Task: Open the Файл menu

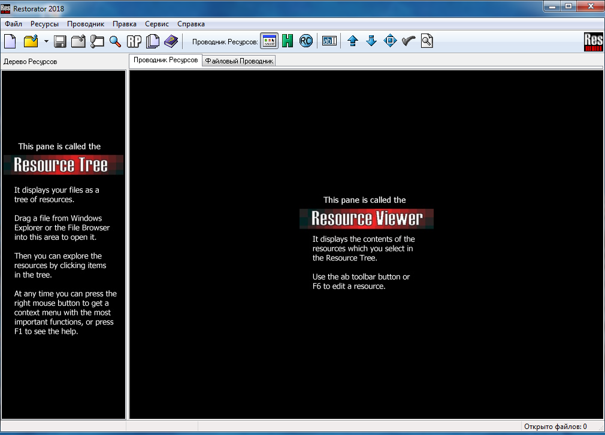Action: click(x=14, y=24)
